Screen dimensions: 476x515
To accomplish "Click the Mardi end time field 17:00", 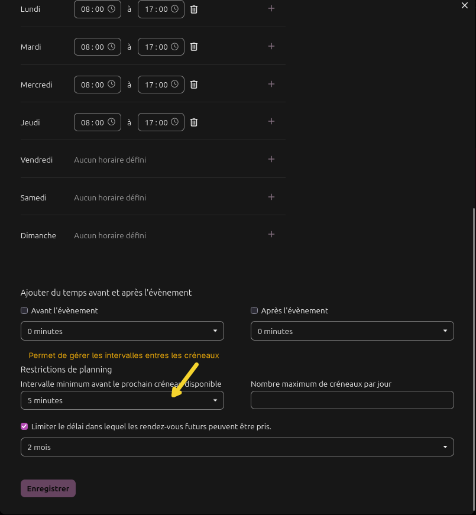I will tap(161, 47).
